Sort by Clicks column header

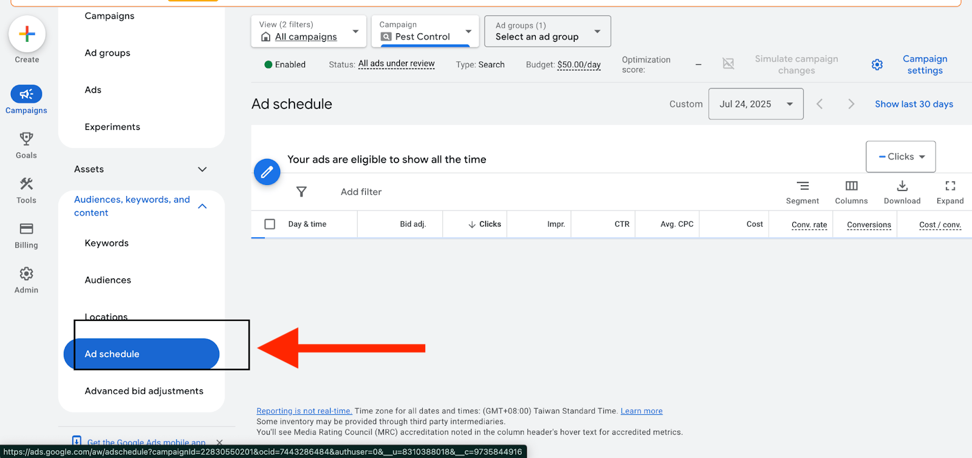[x=484, y=224]
